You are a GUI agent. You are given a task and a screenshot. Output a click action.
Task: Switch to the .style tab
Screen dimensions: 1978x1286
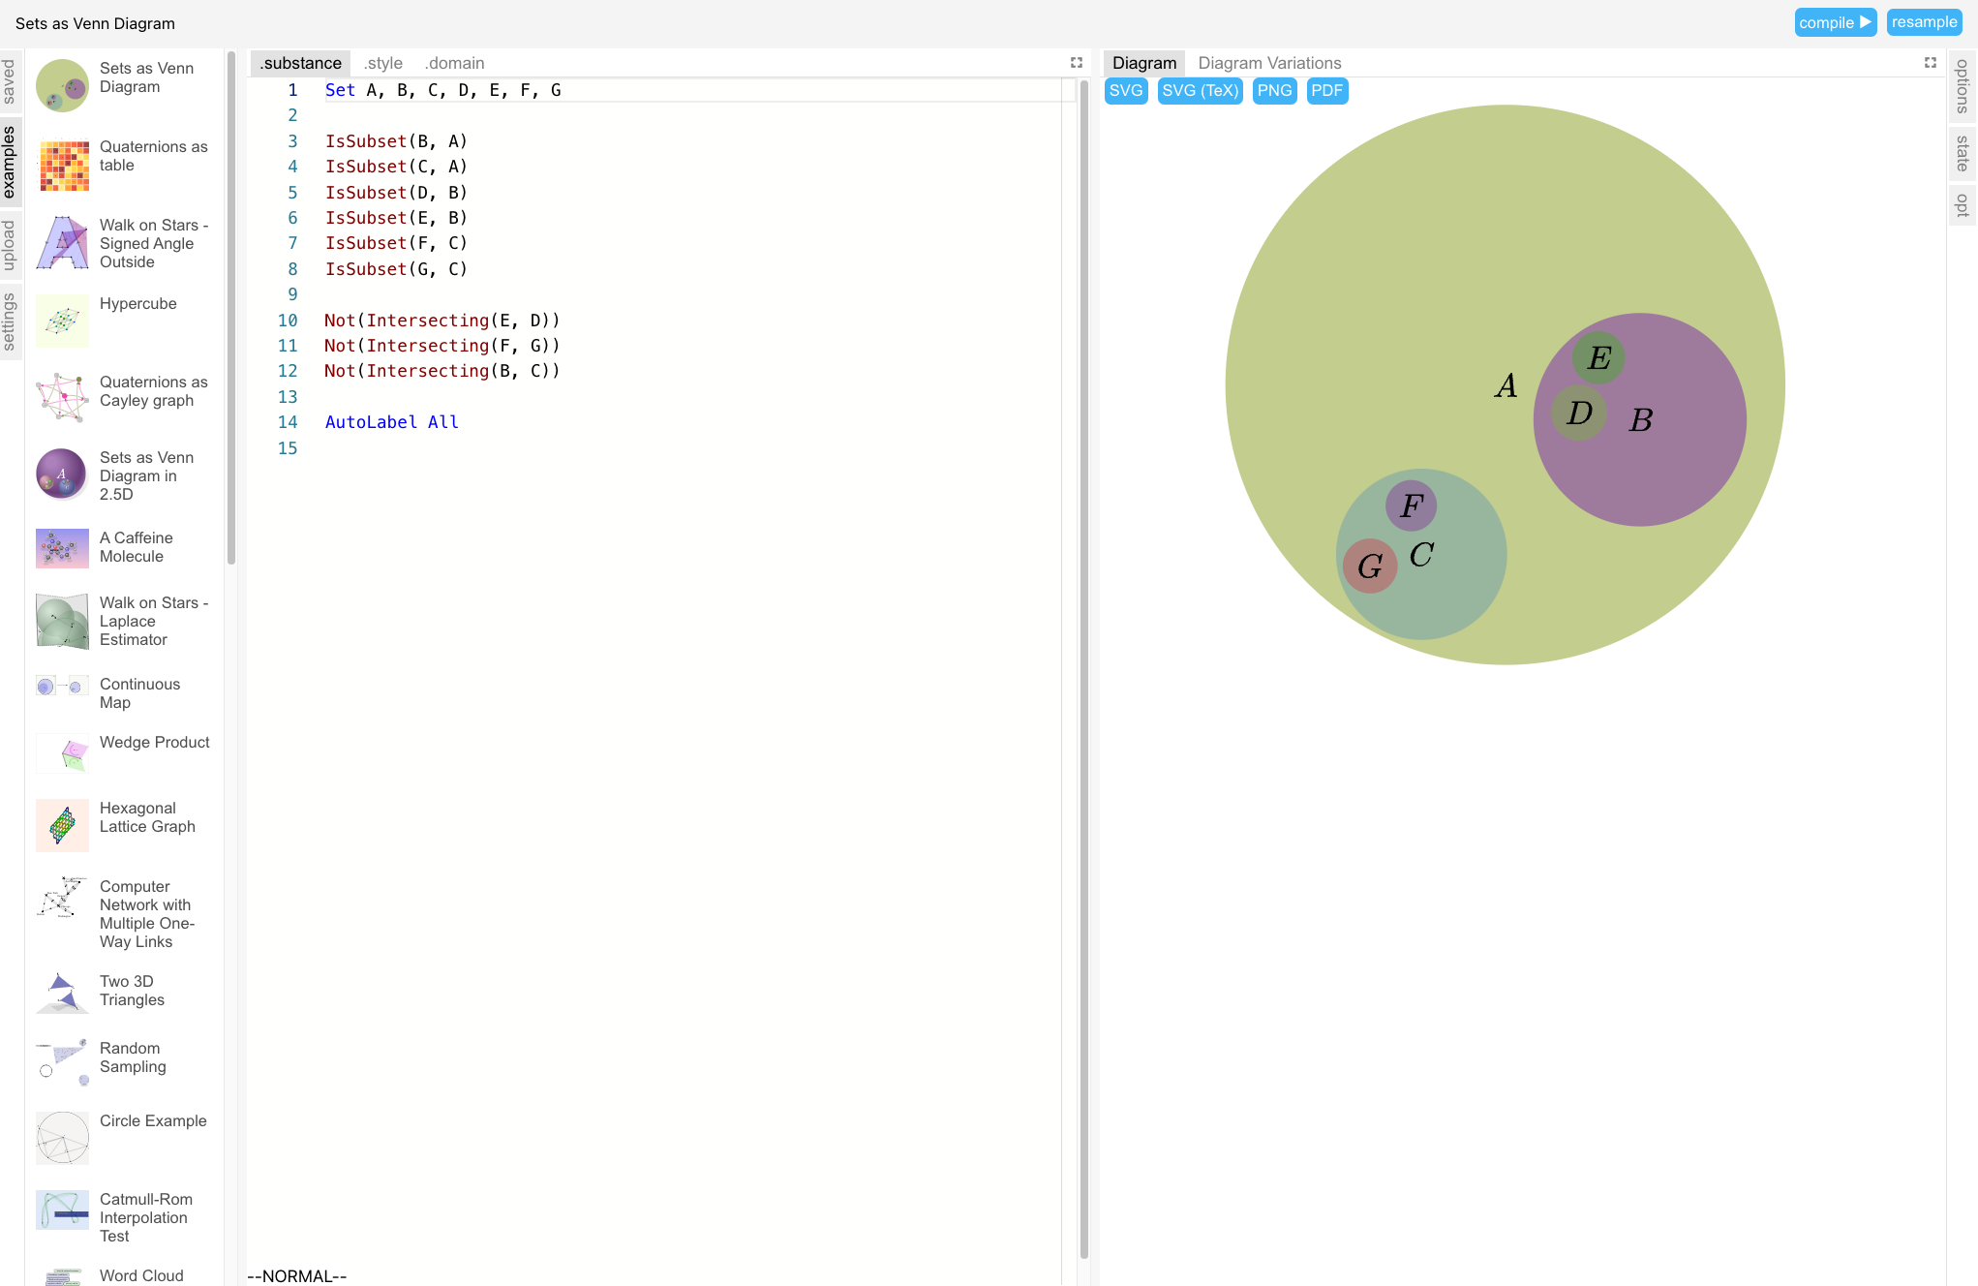point(382,63)
